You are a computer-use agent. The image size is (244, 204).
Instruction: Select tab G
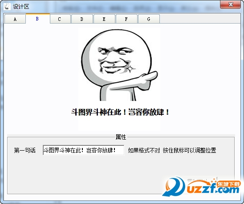[x=149, y=19]
